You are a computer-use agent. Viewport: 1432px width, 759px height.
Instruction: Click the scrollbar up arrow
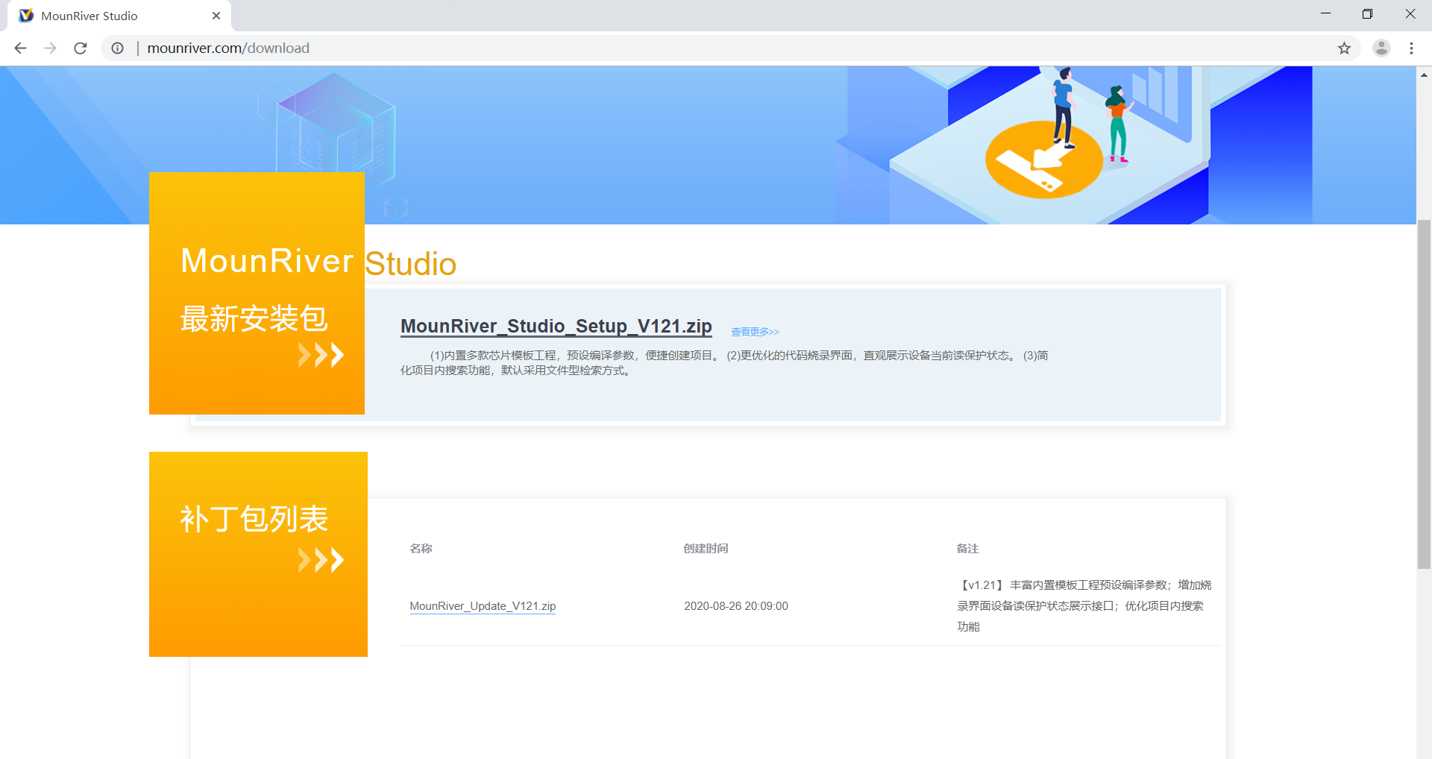(1424, 75)
